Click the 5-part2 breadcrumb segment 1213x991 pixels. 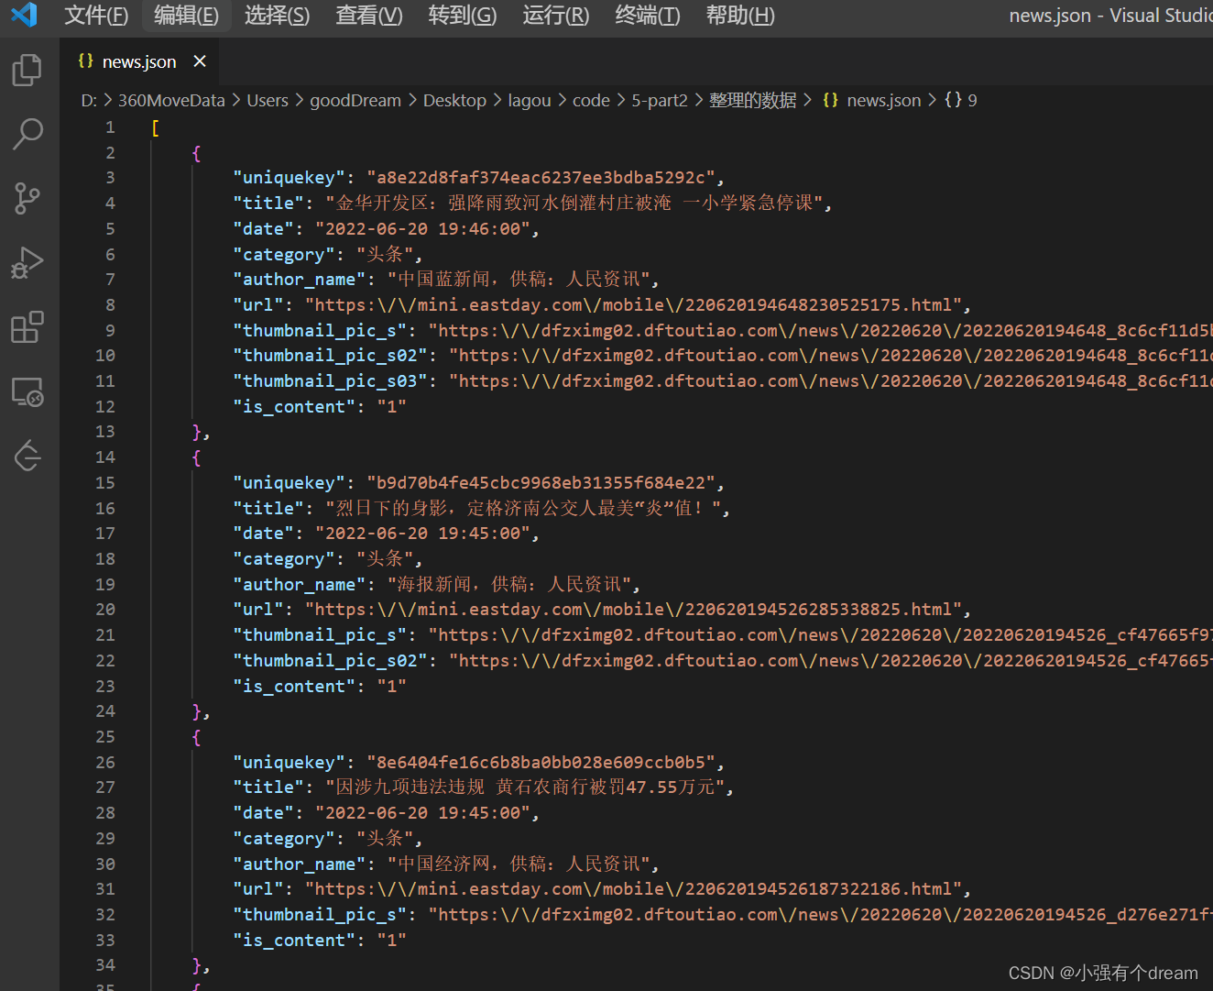pyautogui.click(x=660, y=101)
